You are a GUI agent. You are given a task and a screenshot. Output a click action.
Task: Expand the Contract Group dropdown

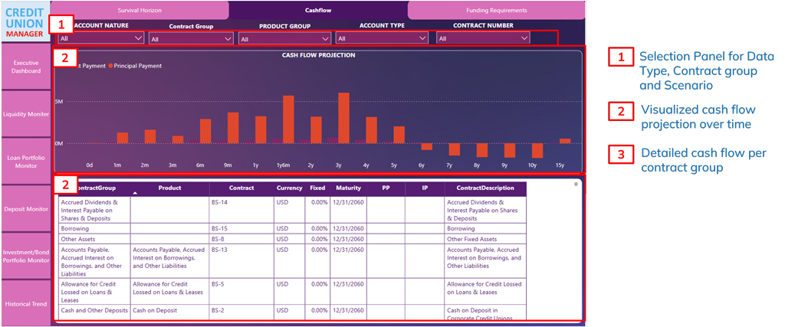(191, 38)
